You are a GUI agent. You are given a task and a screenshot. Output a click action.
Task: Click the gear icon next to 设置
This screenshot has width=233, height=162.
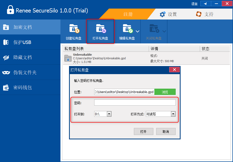162,14
